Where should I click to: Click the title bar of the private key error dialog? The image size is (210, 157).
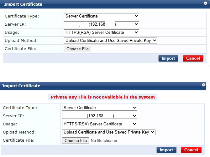click(x=94, y=86)
